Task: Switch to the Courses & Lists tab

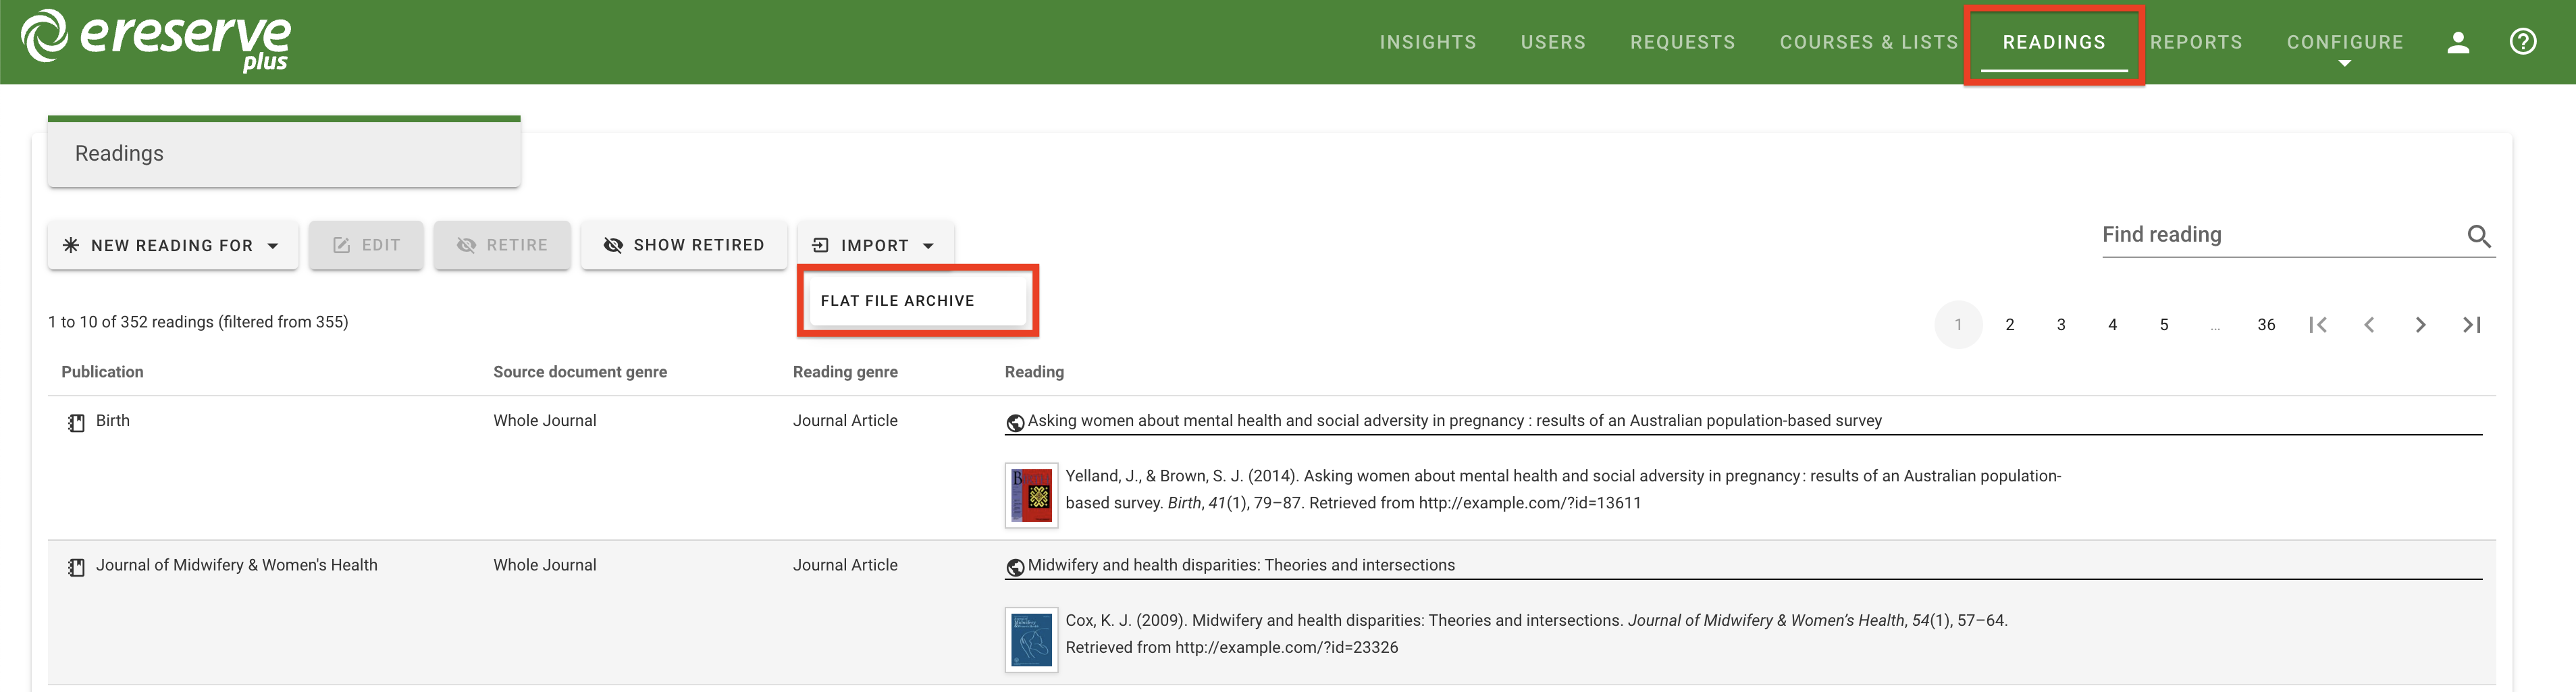Action: (1868, 43)
